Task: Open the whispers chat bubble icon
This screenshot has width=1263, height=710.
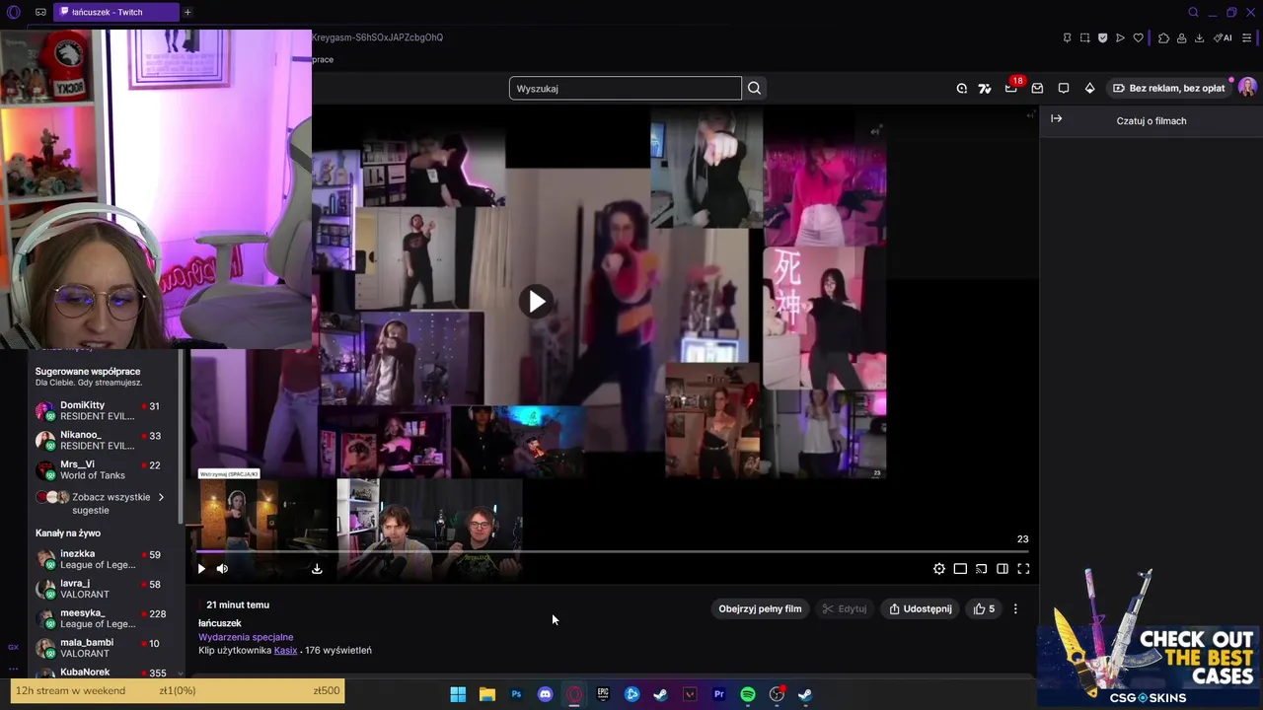Action: pyautogui.click(x=1064, y=88)
